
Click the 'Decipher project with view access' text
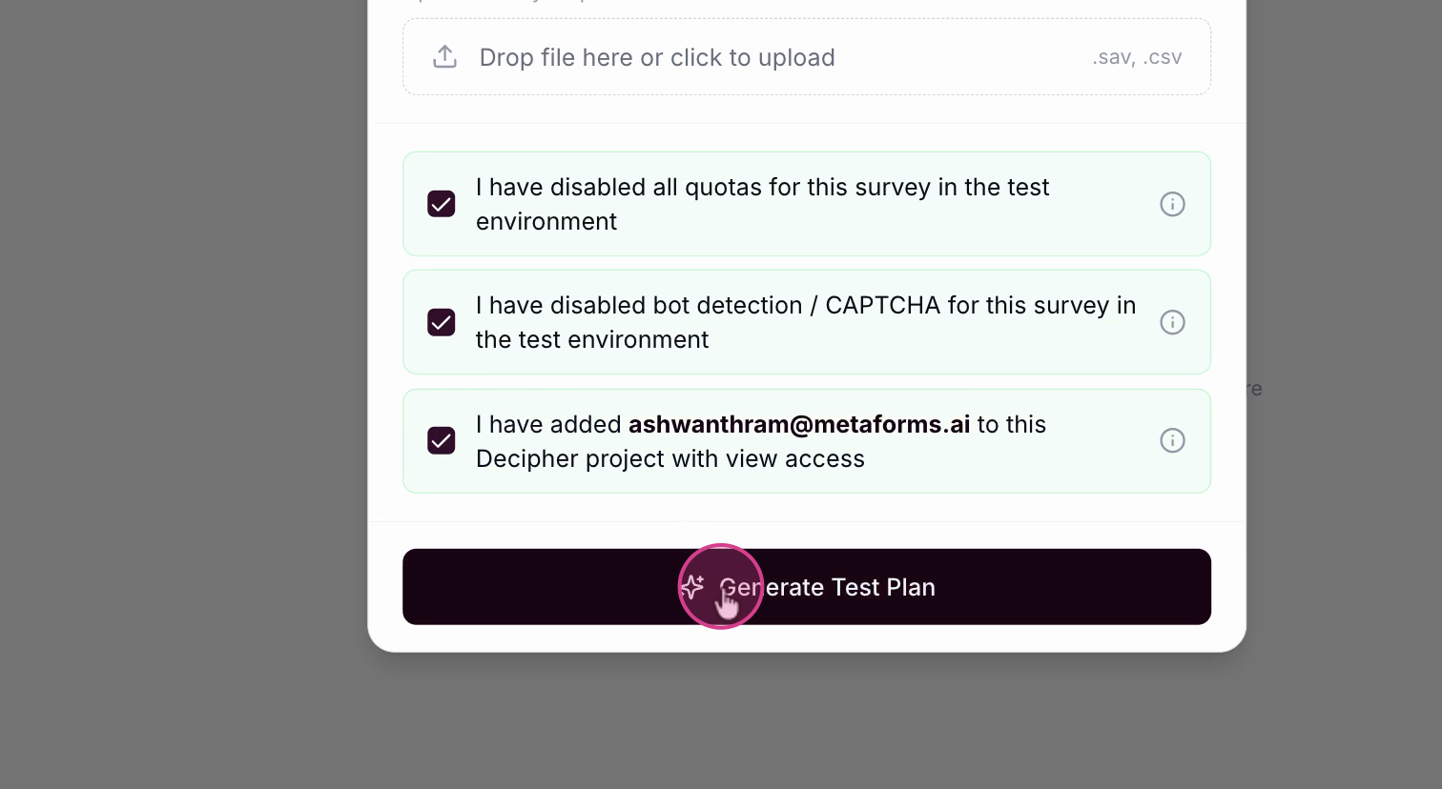coord(669,458)
